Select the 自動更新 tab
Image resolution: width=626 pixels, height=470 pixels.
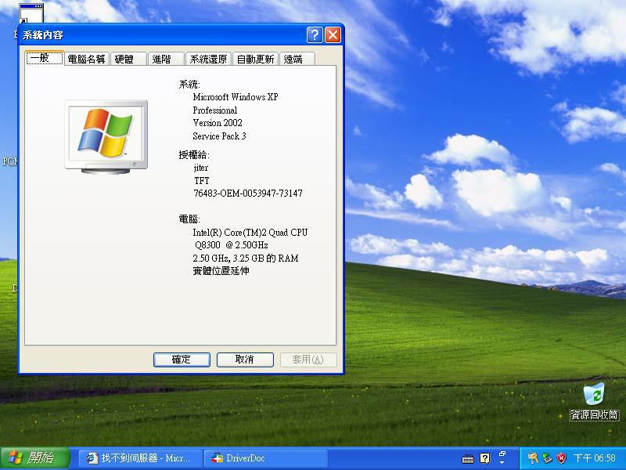click(x=255, y=60)
